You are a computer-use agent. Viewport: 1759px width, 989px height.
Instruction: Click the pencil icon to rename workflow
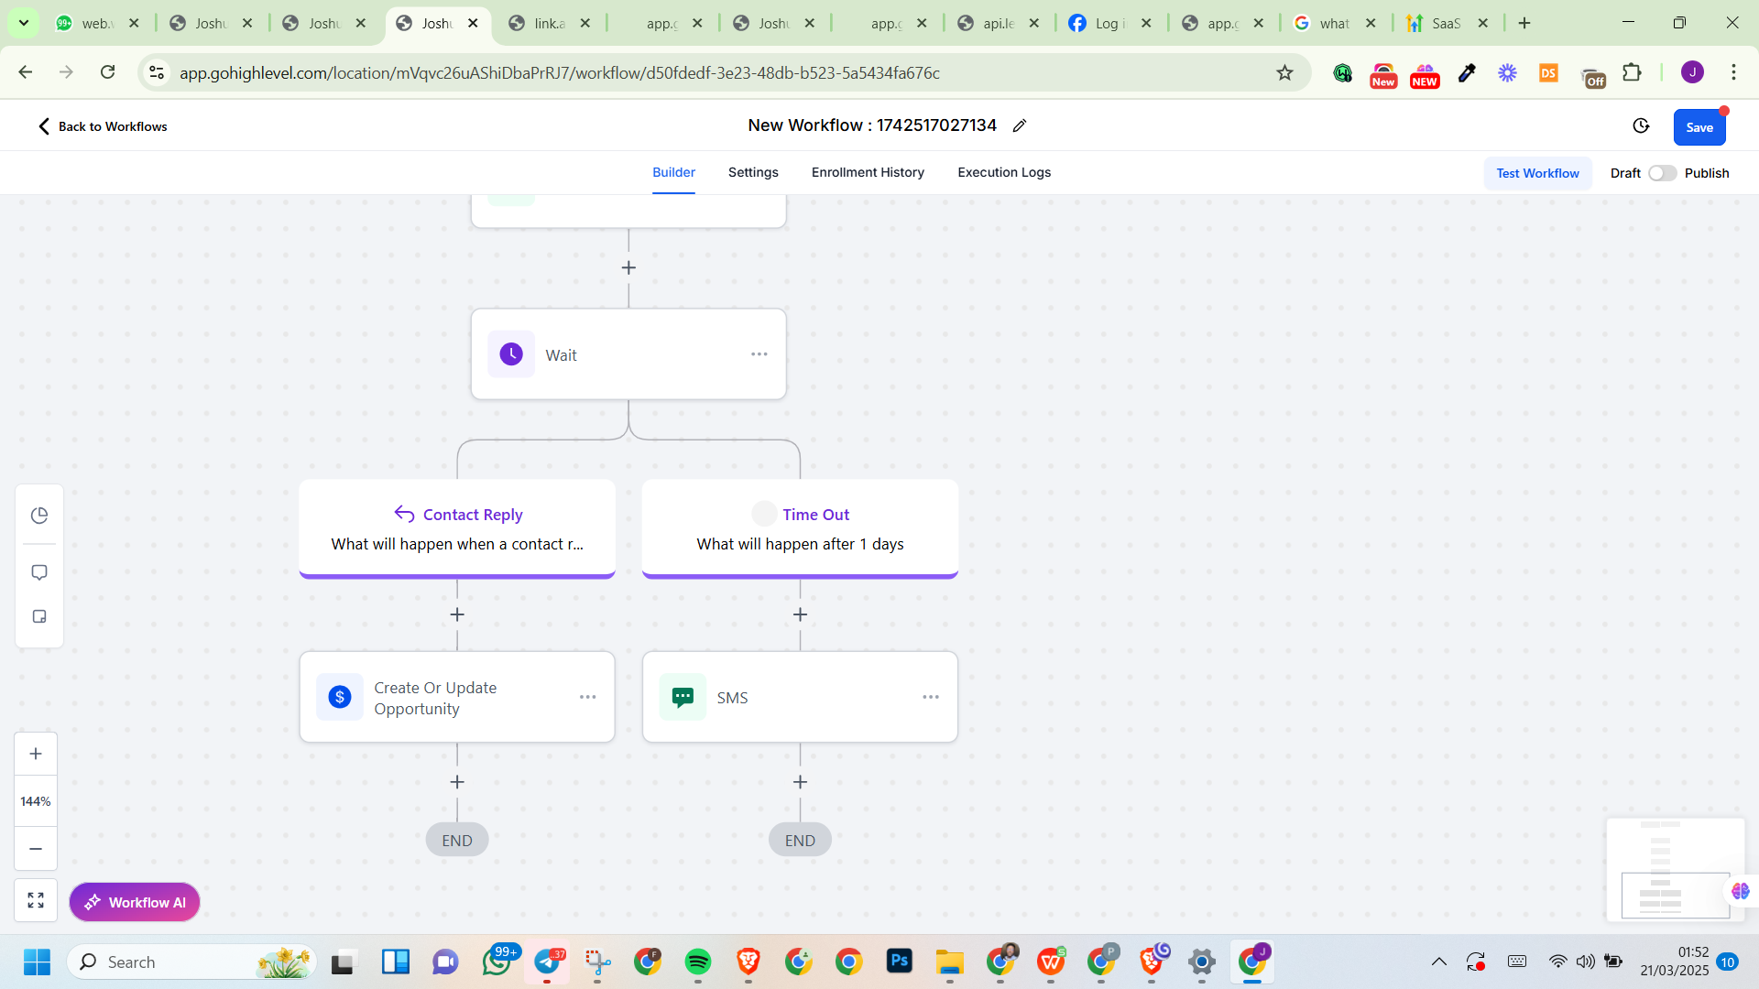(1020, 126)
